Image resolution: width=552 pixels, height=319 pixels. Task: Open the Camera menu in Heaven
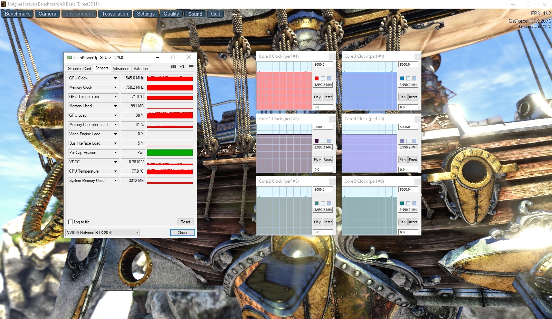tap(47, 14)
